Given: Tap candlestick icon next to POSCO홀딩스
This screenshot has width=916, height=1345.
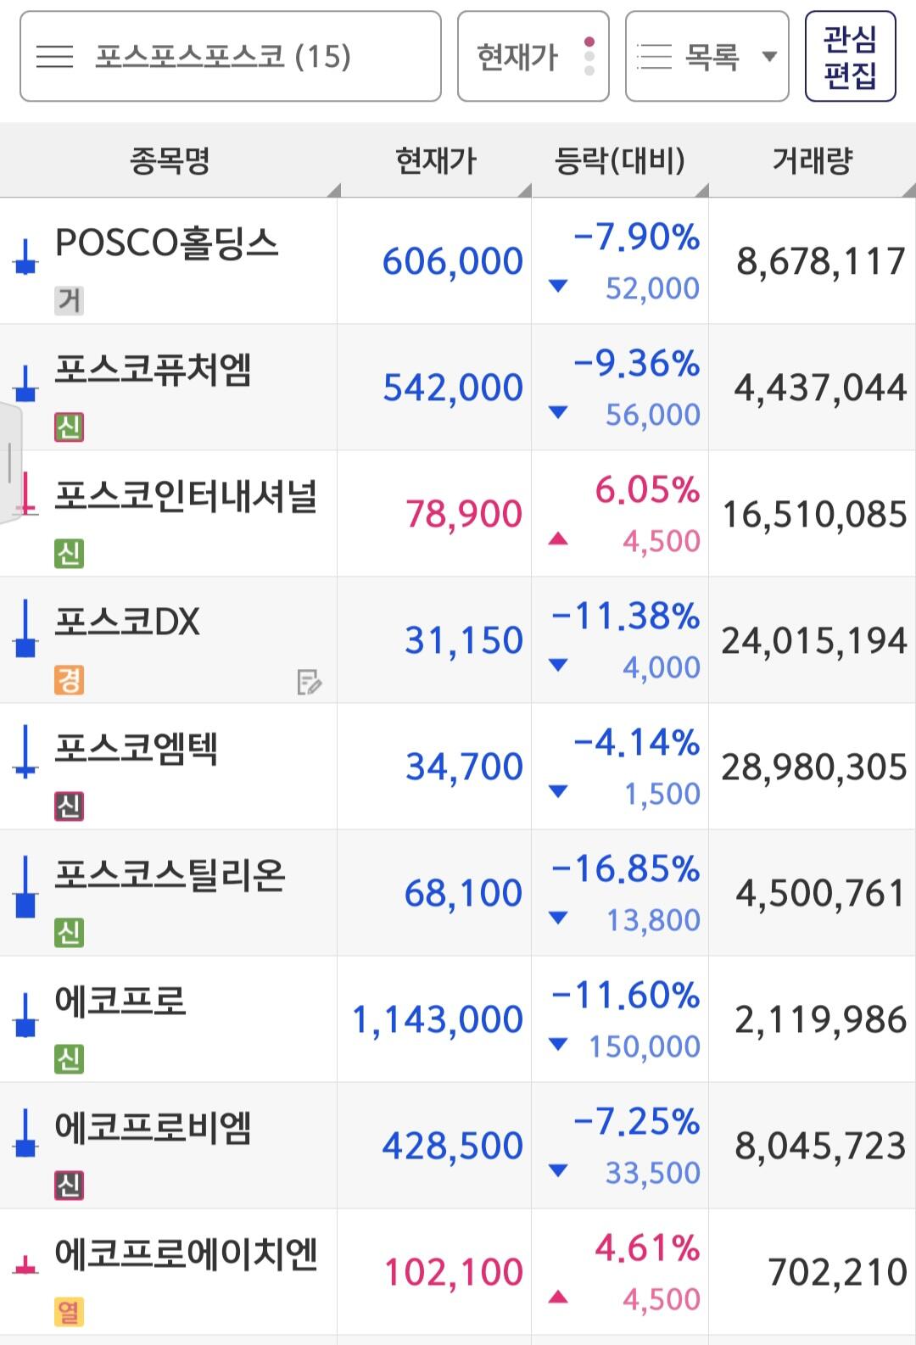Looking at the screenshot, I should click(x=25, y=258).
